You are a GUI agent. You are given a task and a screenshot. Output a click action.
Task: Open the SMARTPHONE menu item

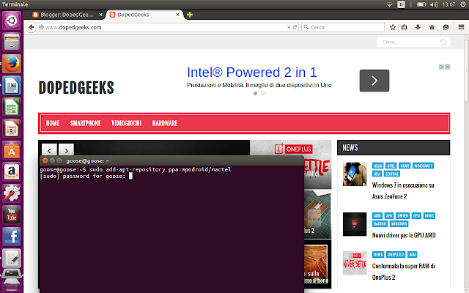click(x=85, y=123)
